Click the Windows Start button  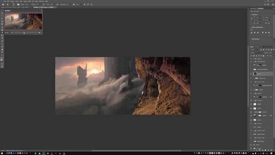coord(2,153)
